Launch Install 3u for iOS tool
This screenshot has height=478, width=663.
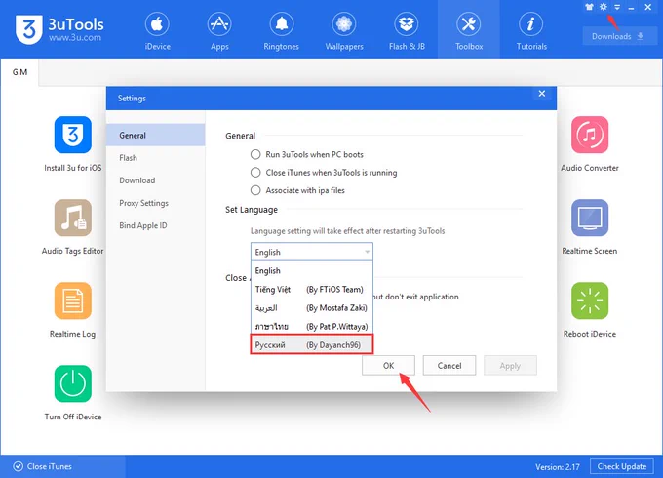click(x=73, y=143)
